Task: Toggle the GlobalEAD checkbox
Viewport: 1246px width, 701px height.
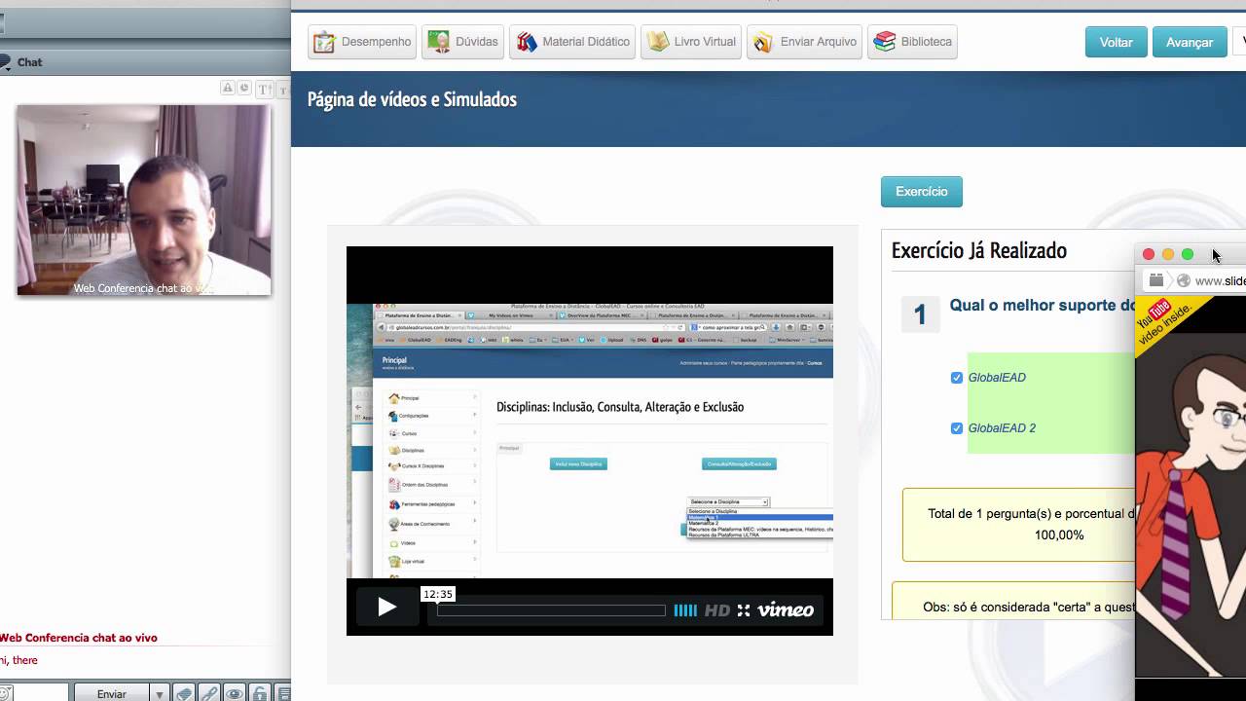Action: click(956, 378)
